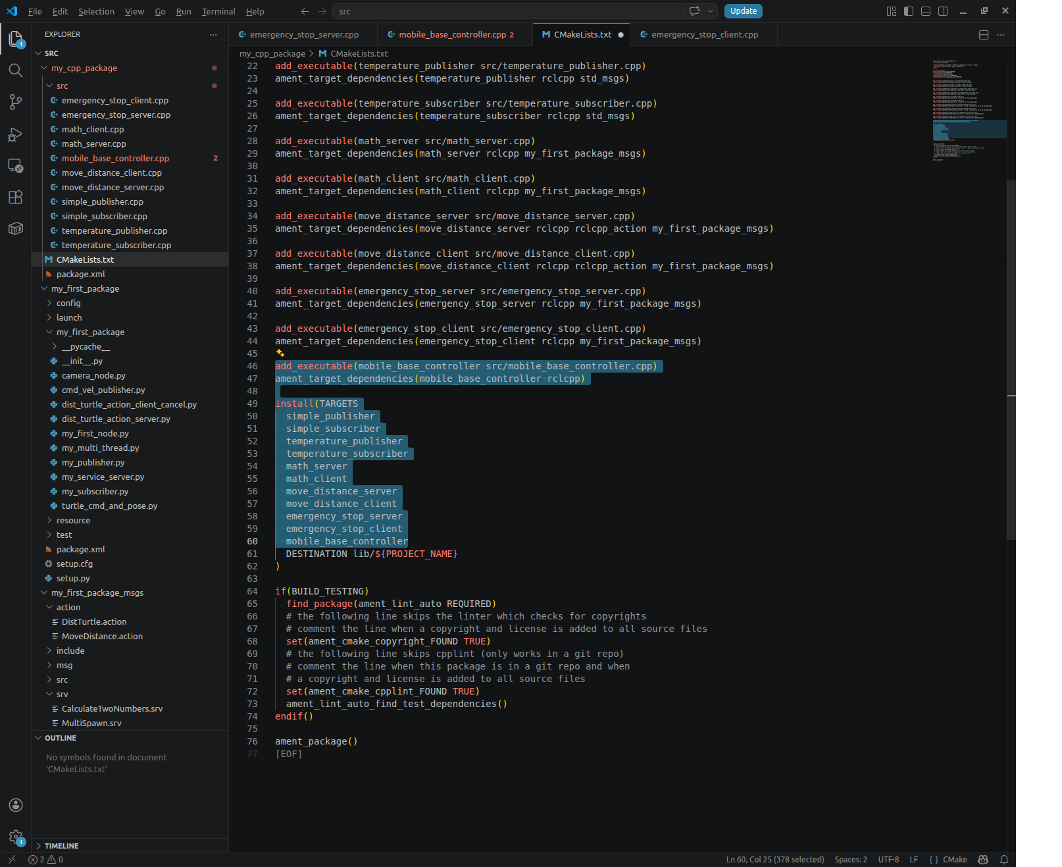The height and width of the screenshot is (867, 1062).
Task: Open the Explorer view in activity bar
Action: (16, 39)
